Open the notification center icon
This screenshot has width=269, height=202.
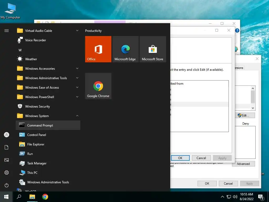coord(261,197)
